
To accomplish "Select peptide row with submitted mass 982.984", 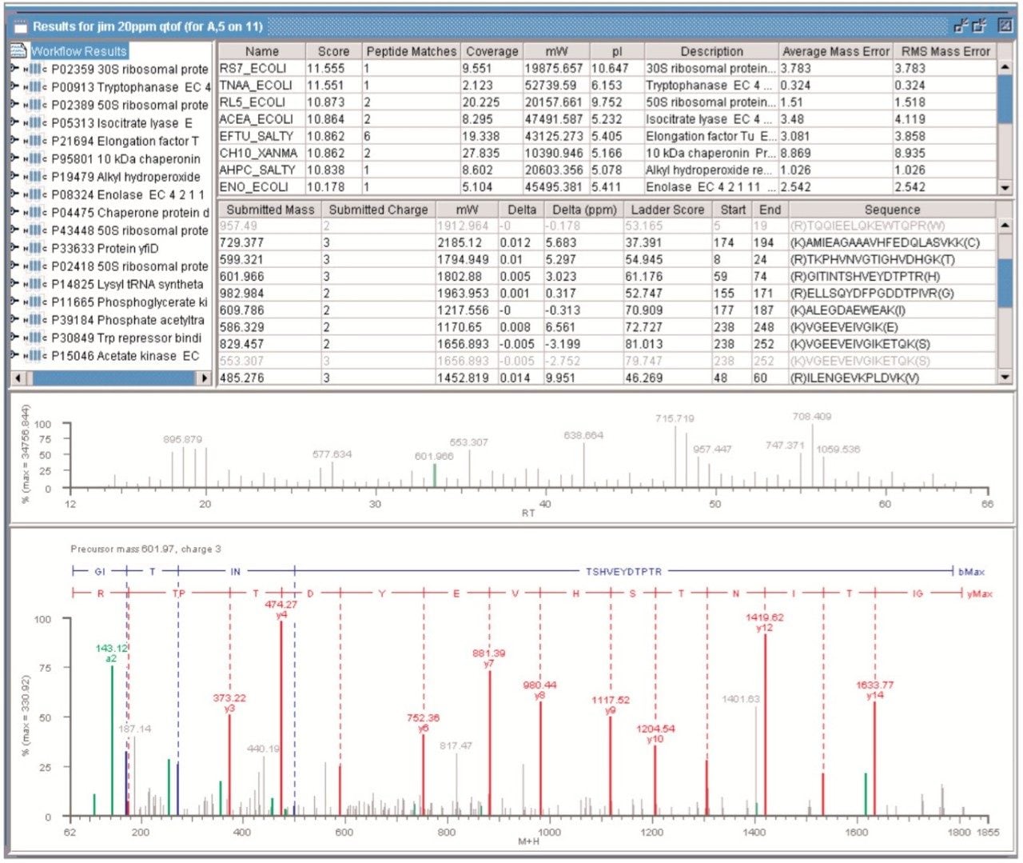I will pyautogui.click(x=242, y=294).
